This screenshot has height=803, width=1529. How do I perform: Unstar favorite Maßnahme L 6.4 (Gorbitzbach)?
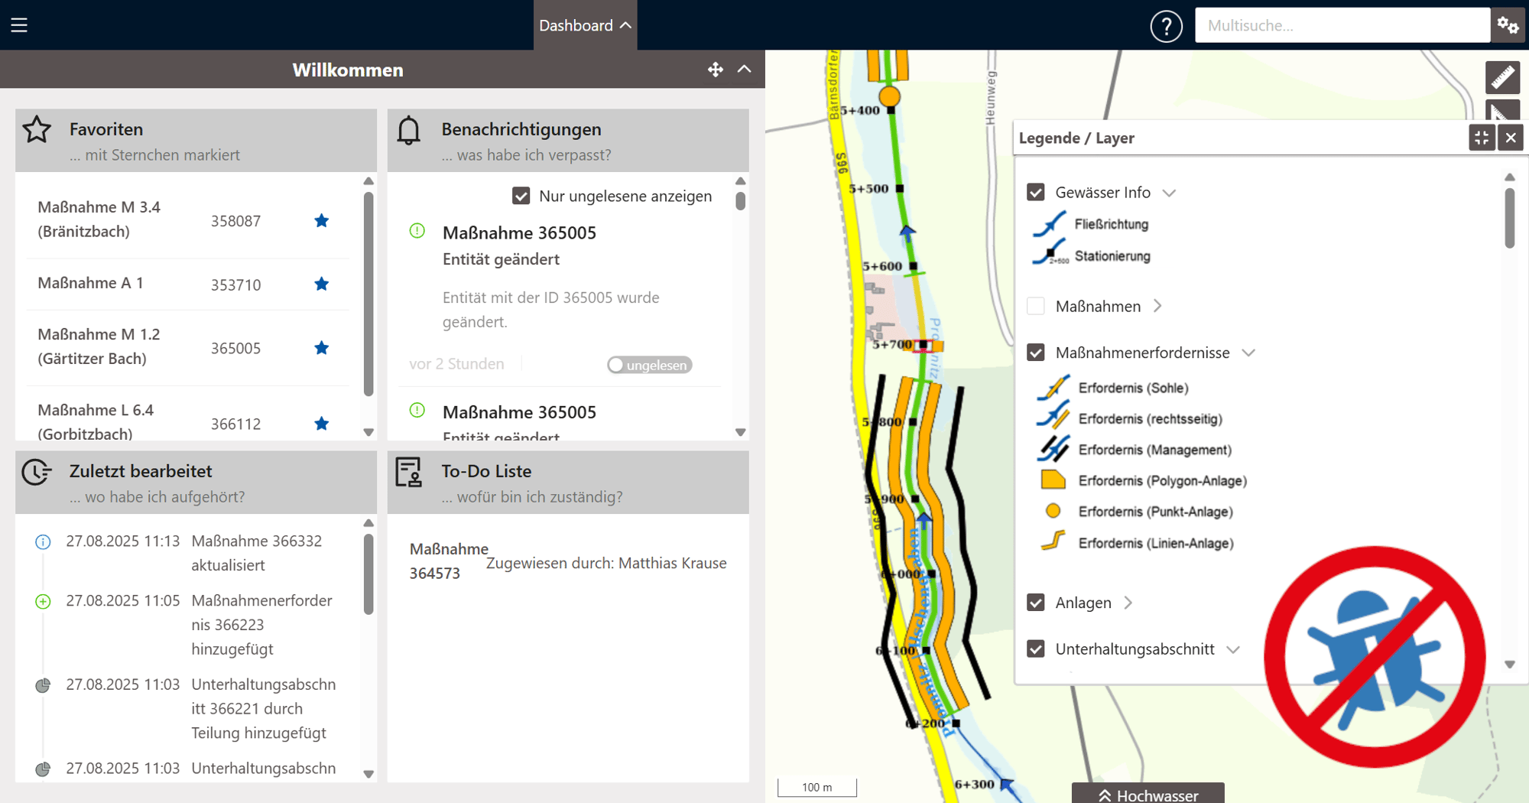(x=322, y=424)
